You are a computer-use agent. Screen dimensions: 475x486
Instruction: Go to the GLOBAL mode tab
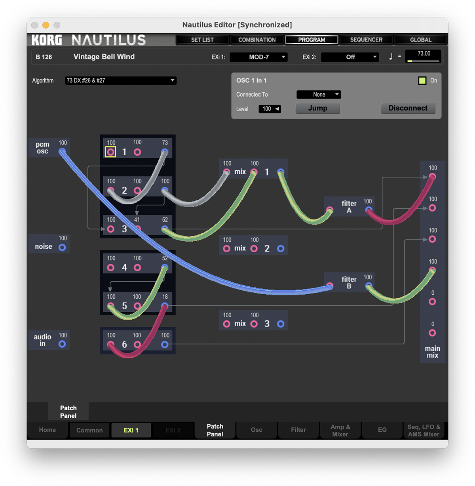coord(421,40)
